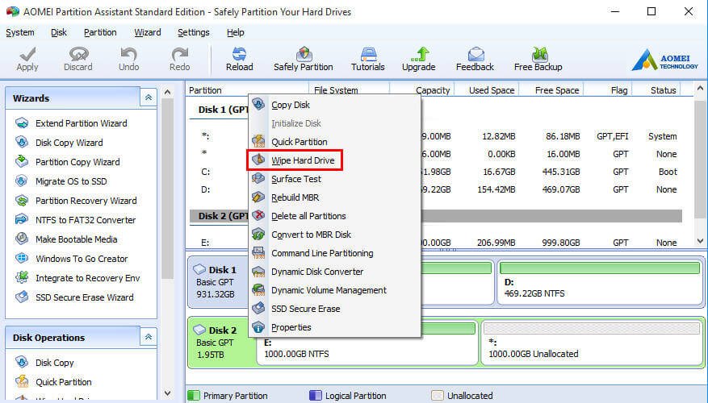This screenshot has width=708, height=403.
Task: Select Integrate to Recovery Env
Action: click(88, 278)
